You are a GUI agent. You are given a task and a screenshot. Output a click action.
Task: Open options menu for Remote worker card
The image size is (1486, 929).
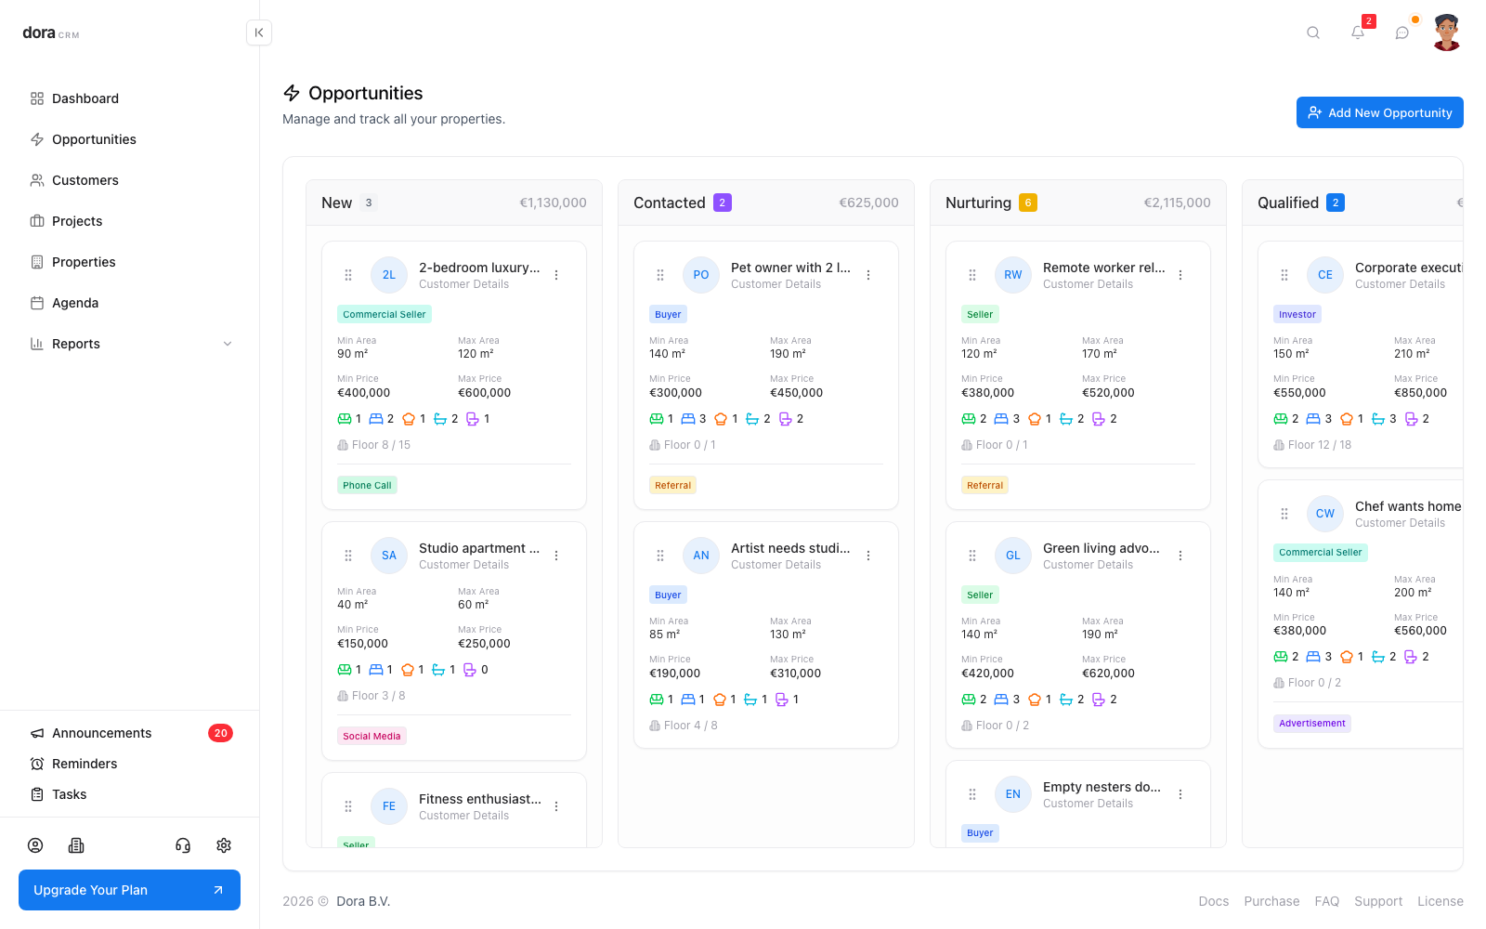[x=1180, y=275]
